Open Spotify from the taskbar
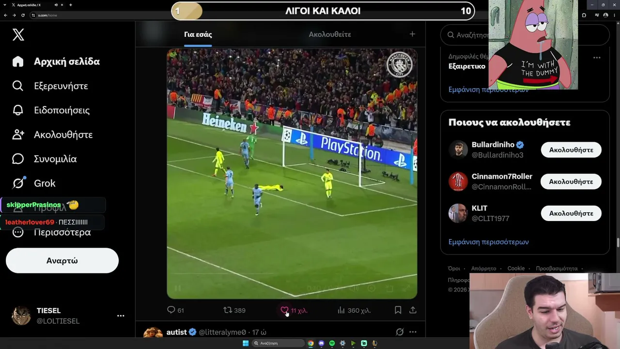The height and width of the screenshot is (349, 620). (x=332, y=343)
